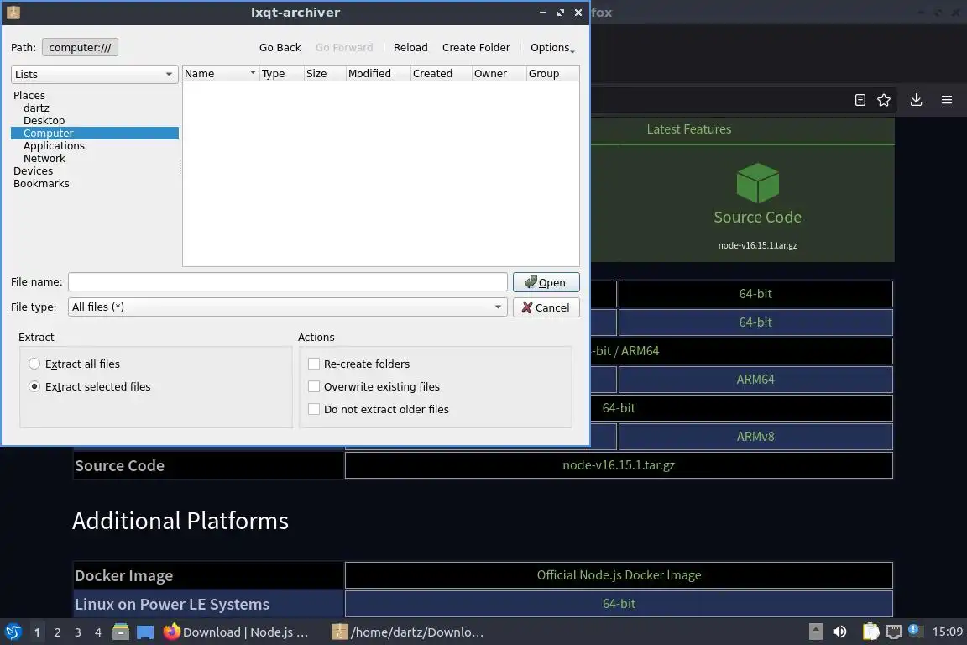This screenshot has width=967, height=645.
Task: Open the volume control tray icon
Action: tap(839, 632)
